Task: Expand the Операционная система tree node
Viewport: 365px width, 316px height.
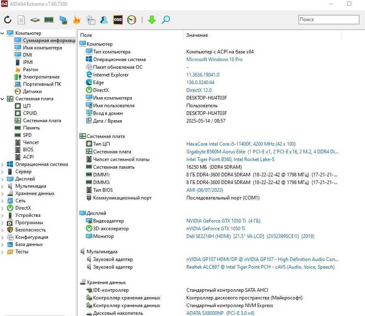Action: click(2, 164)
